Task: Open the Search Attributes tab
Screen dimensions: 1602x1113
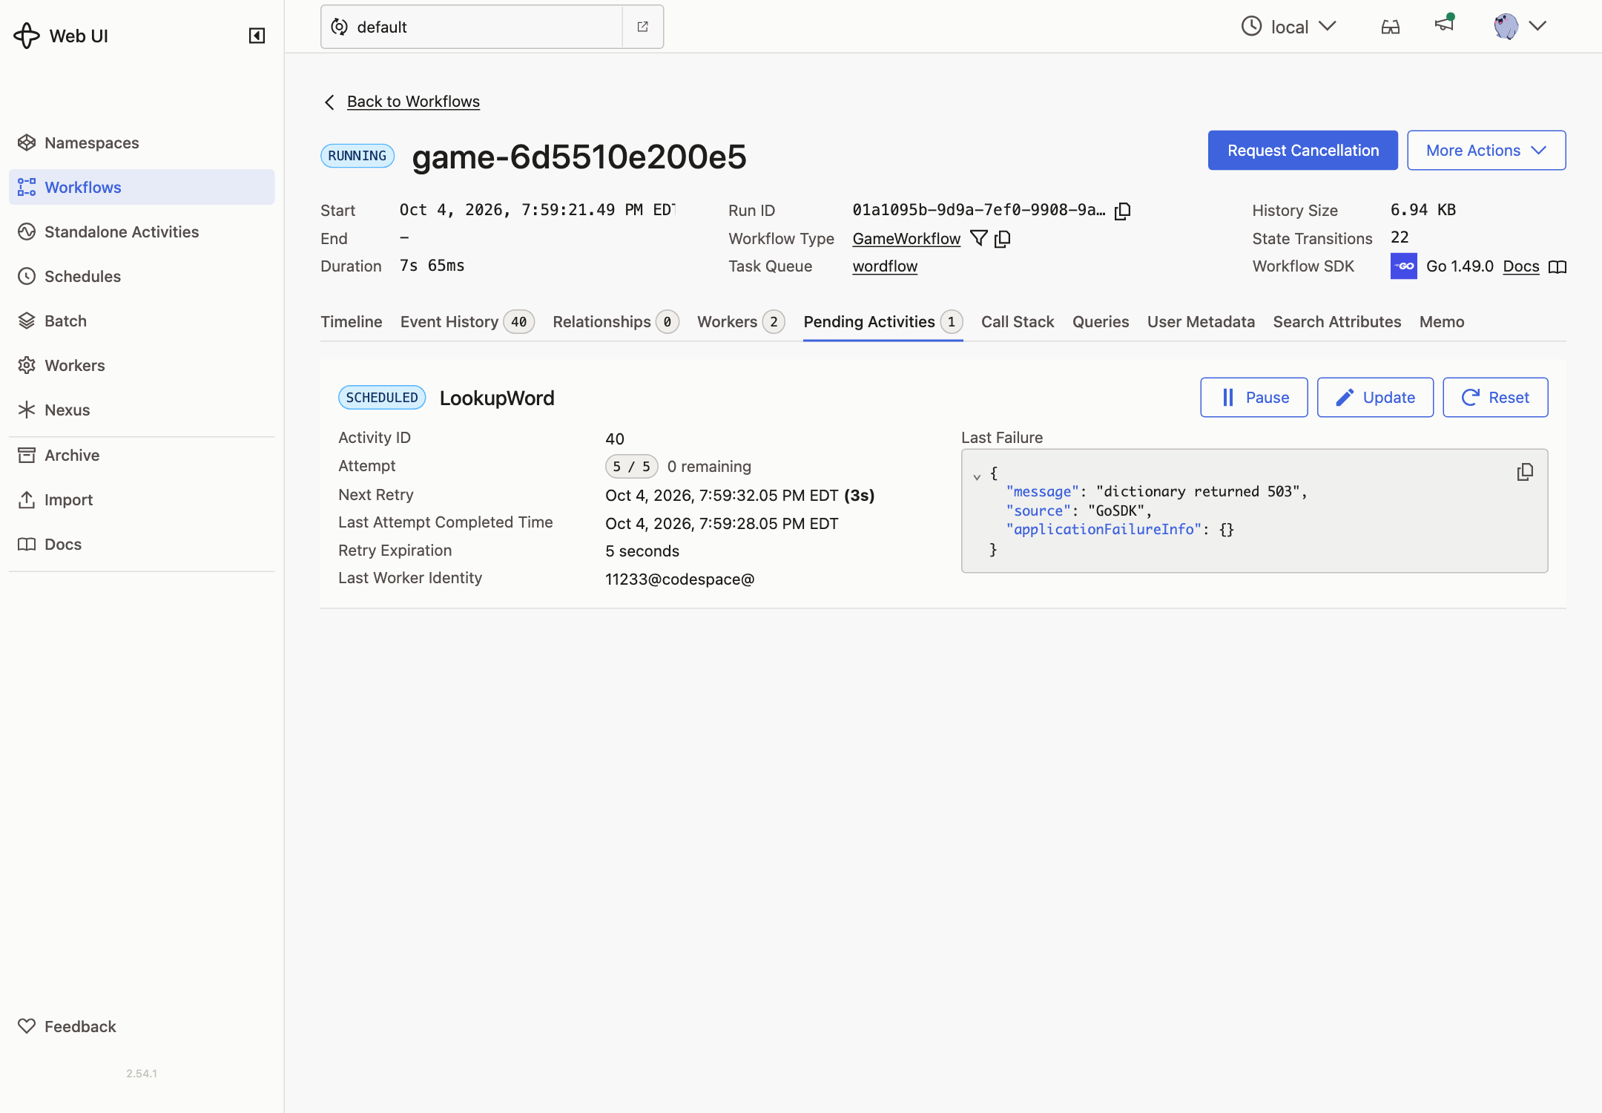Action: tap(1336, 321)
